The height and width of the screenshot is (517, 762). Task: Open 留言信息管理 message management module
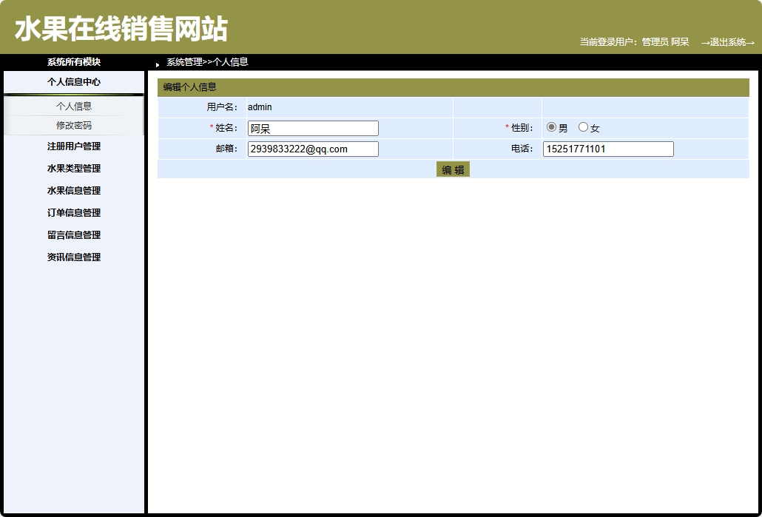(73, 234)
